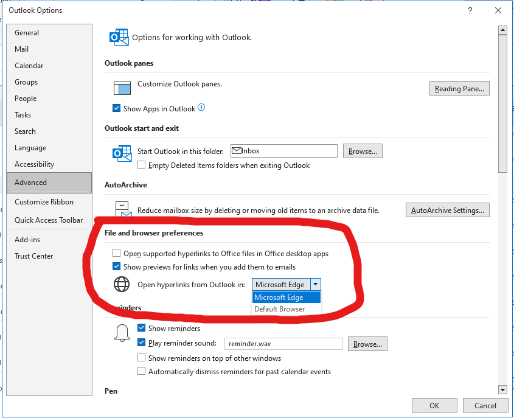
Task: Click Browse... next to reminder.wav field
Action: [x=367, y=344]
